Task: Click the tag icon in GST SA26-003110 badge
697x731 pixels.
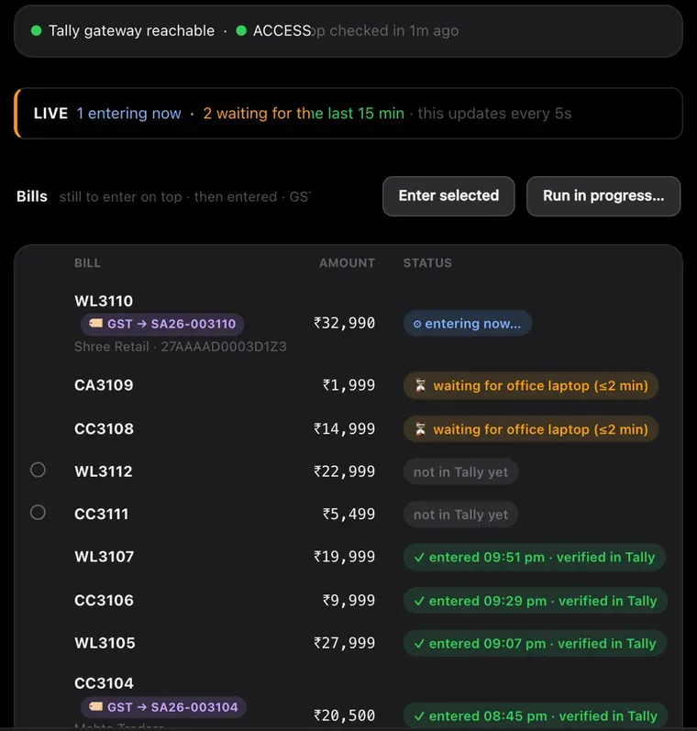Action: click(x=95, y=323)
